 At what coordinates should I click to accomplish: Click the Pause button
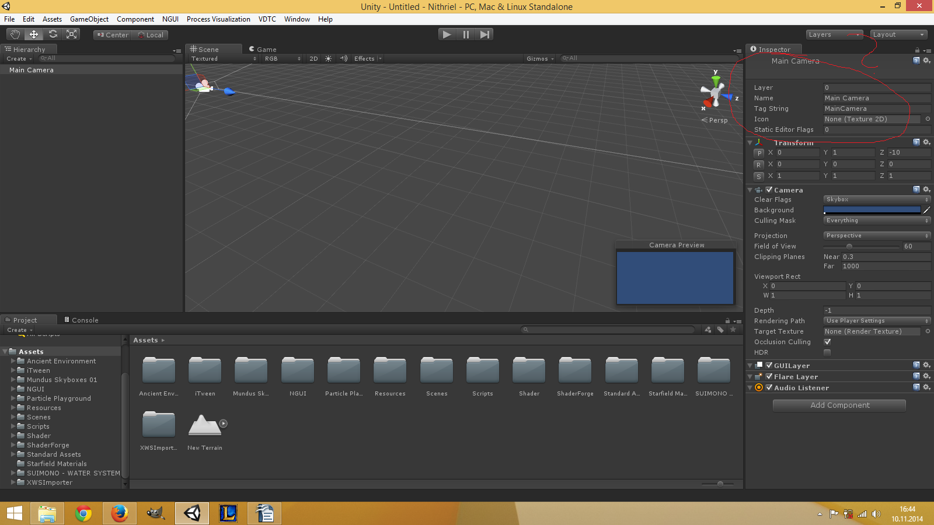(466, 34)
